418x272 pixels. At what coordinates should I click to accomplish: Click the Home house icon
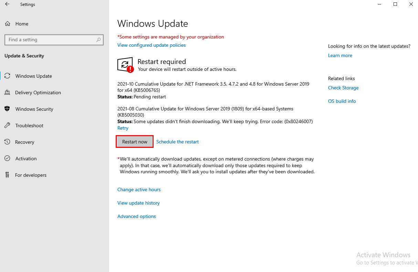coord(7,24)
